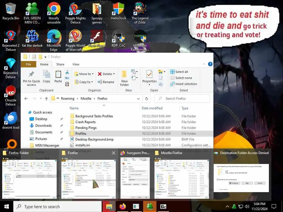283x212 pixels.
Task: Click Roaming in the address breadcrumb
Action: (68, 99)
